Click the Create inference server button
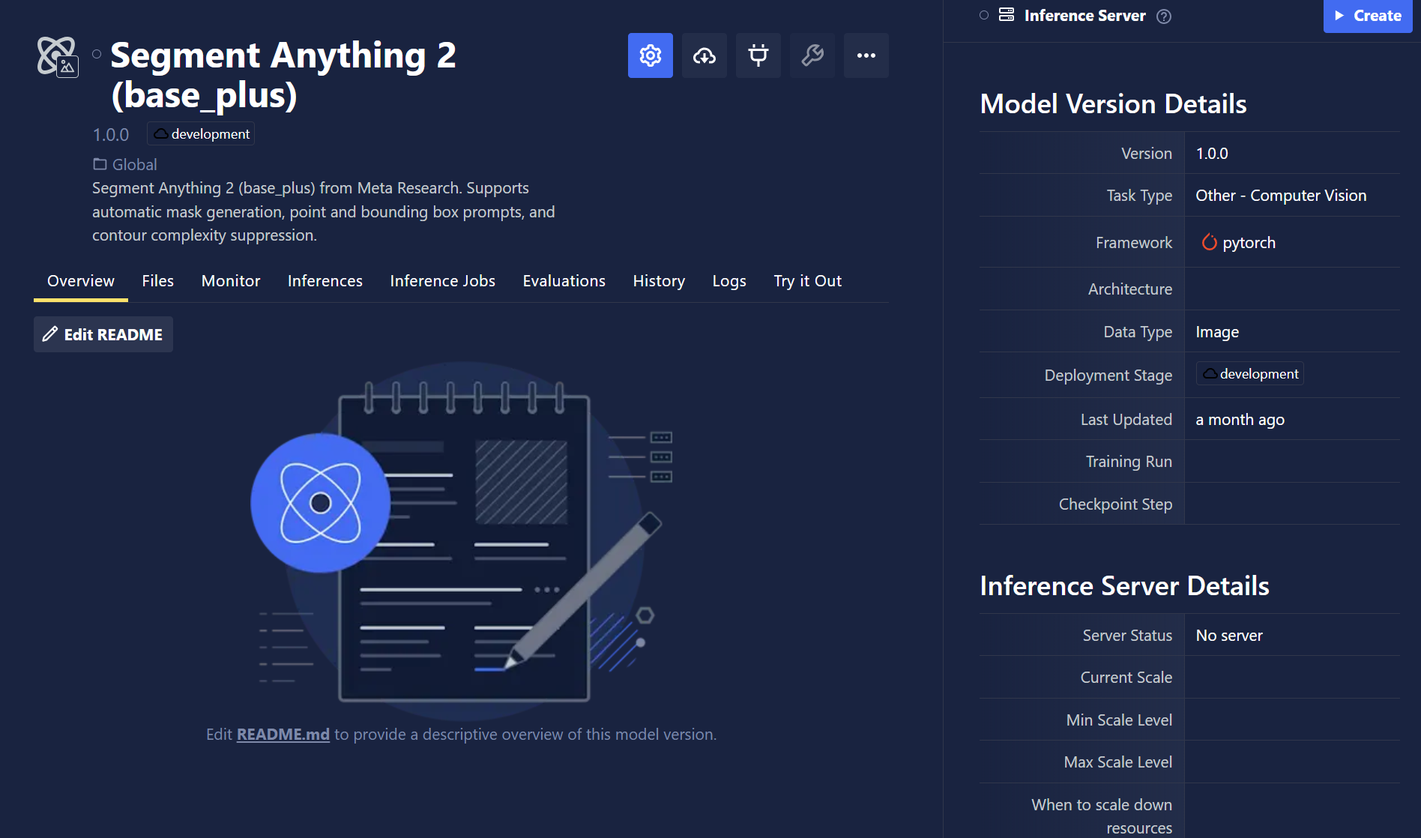Viewport: 1421px width, 838px height. (x=1368, y=16)
